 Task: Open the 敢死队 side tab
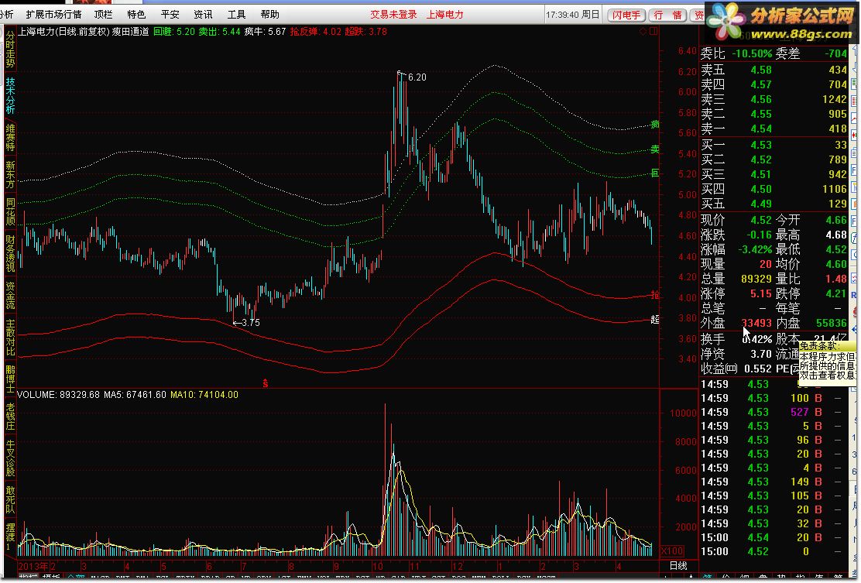point(10,499)
